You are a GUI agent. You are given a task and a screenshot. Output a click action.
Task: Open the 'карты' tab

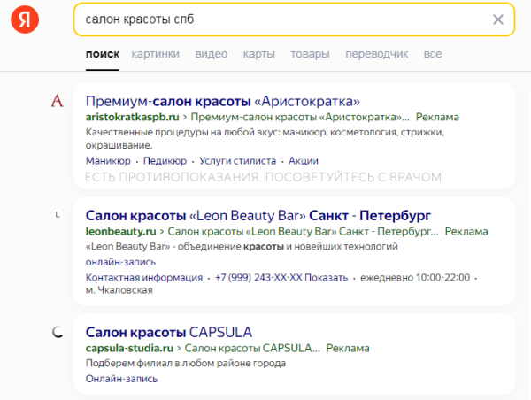[259, 54]
